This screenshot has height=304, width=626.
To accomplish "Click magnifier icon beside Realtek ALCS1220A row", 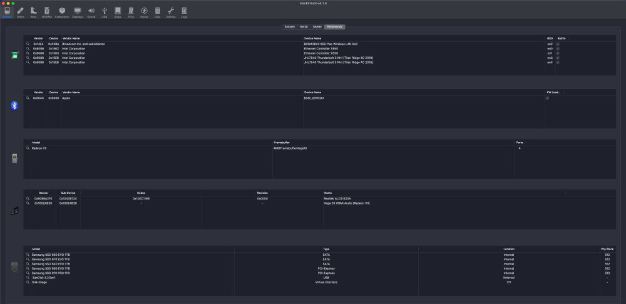I will (28, 198).
